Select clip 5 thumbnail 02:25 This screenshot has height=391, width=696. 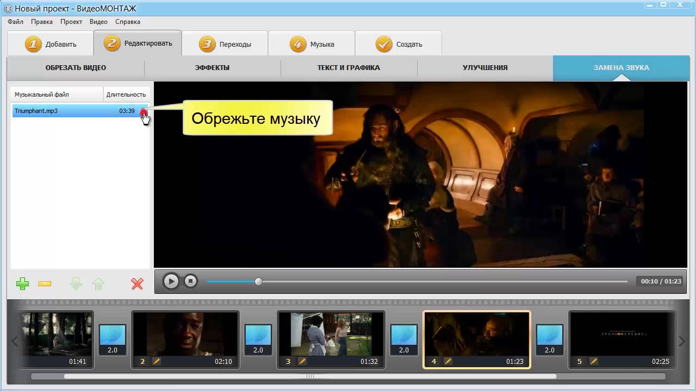tap(622, 340)
